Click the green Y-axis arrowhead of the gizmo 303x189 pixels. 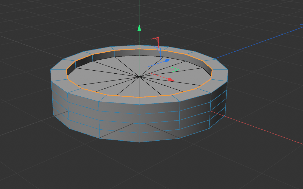139,28
